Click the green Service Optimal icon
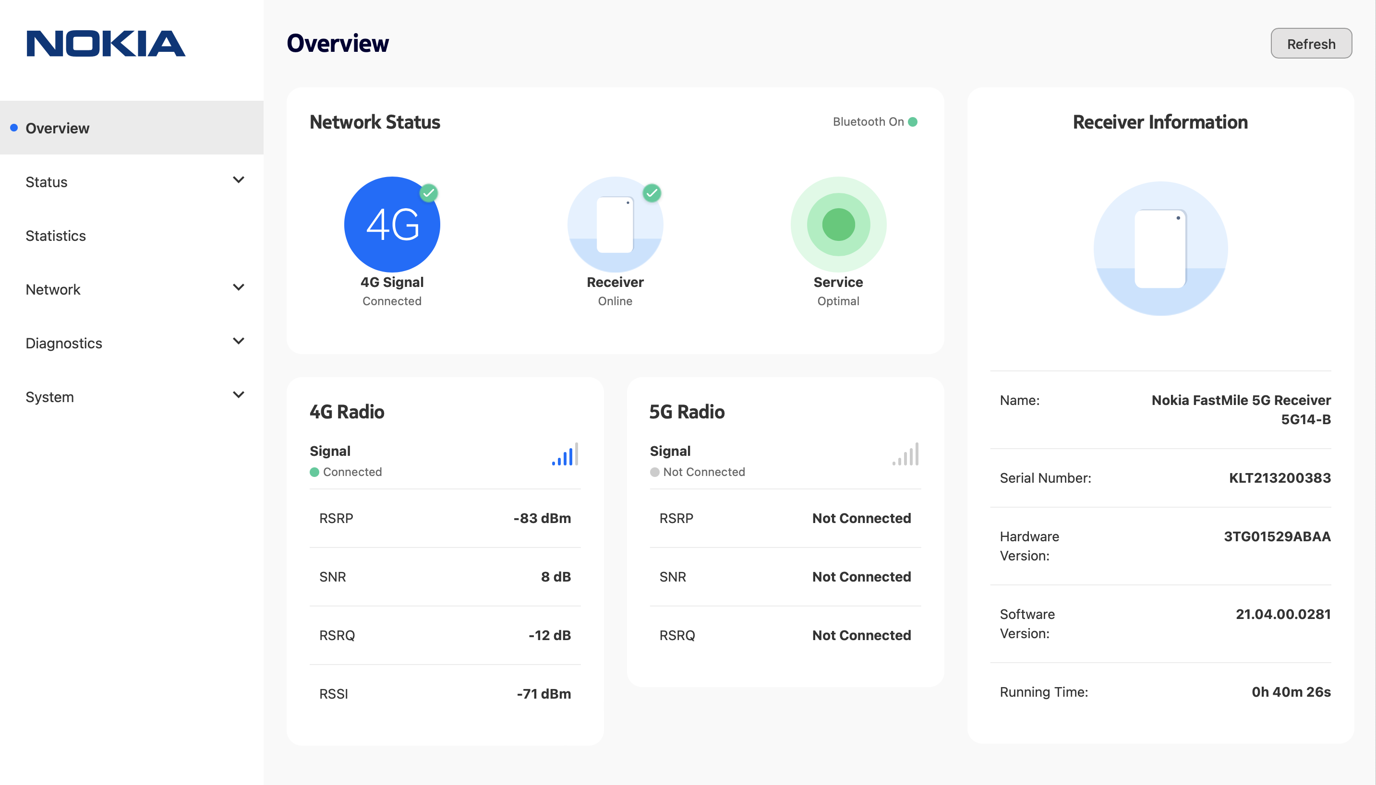Viewport: 1376px width, 785px height. [838, 225]
